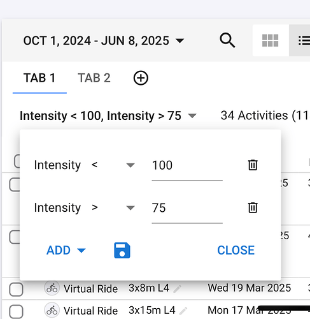Screen dimensions: 310x319
Task: Edit the 3x8m L4 name pencil
Action: 178,289
